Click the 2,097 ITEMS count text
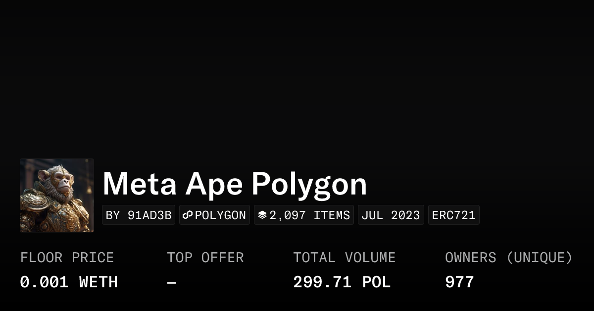Screen dimensions: 594x311 pos(309,215)
